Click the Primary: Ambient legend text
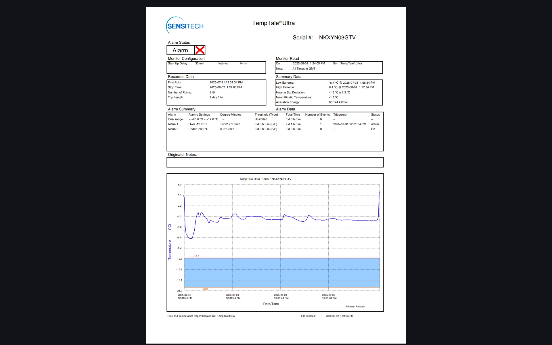This screenshot has height=345, width=552. tap(355, 306)
